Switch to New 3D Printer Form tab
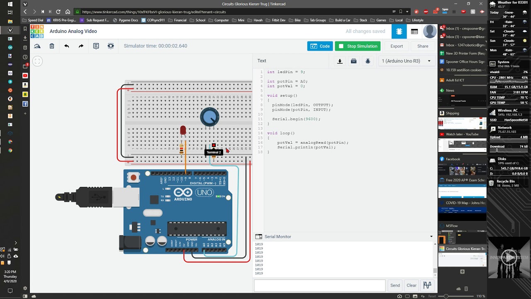531x299 pixels. click(462, 53)
